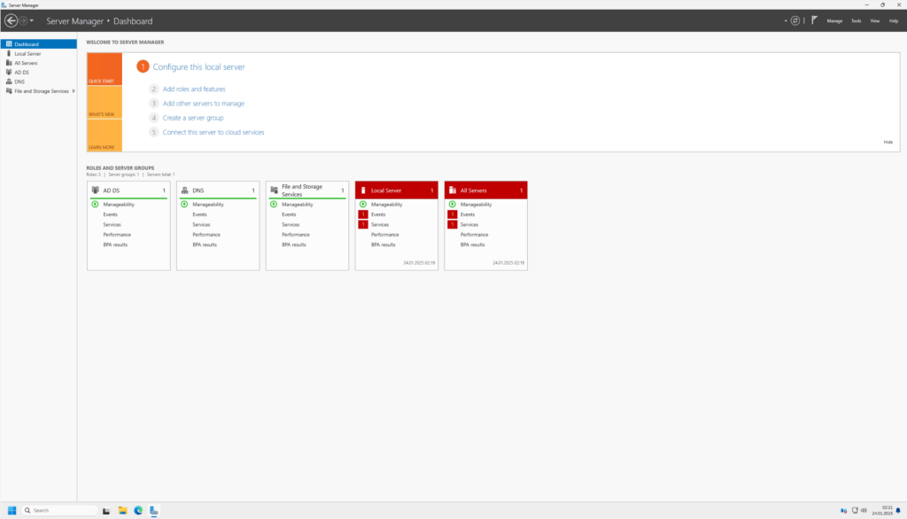Click BPA results in the AD DS tile

(x=115, y=244)
